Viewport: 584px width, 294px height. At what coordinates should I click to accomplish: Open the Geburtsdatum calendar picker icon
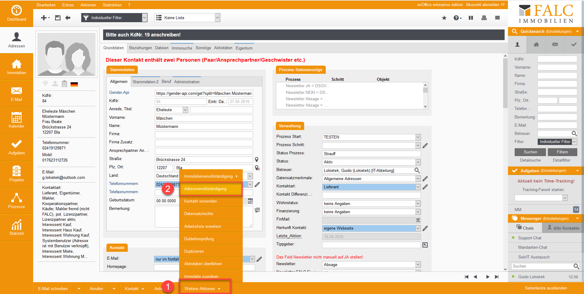pyautogui.click(x=250, y=201)
